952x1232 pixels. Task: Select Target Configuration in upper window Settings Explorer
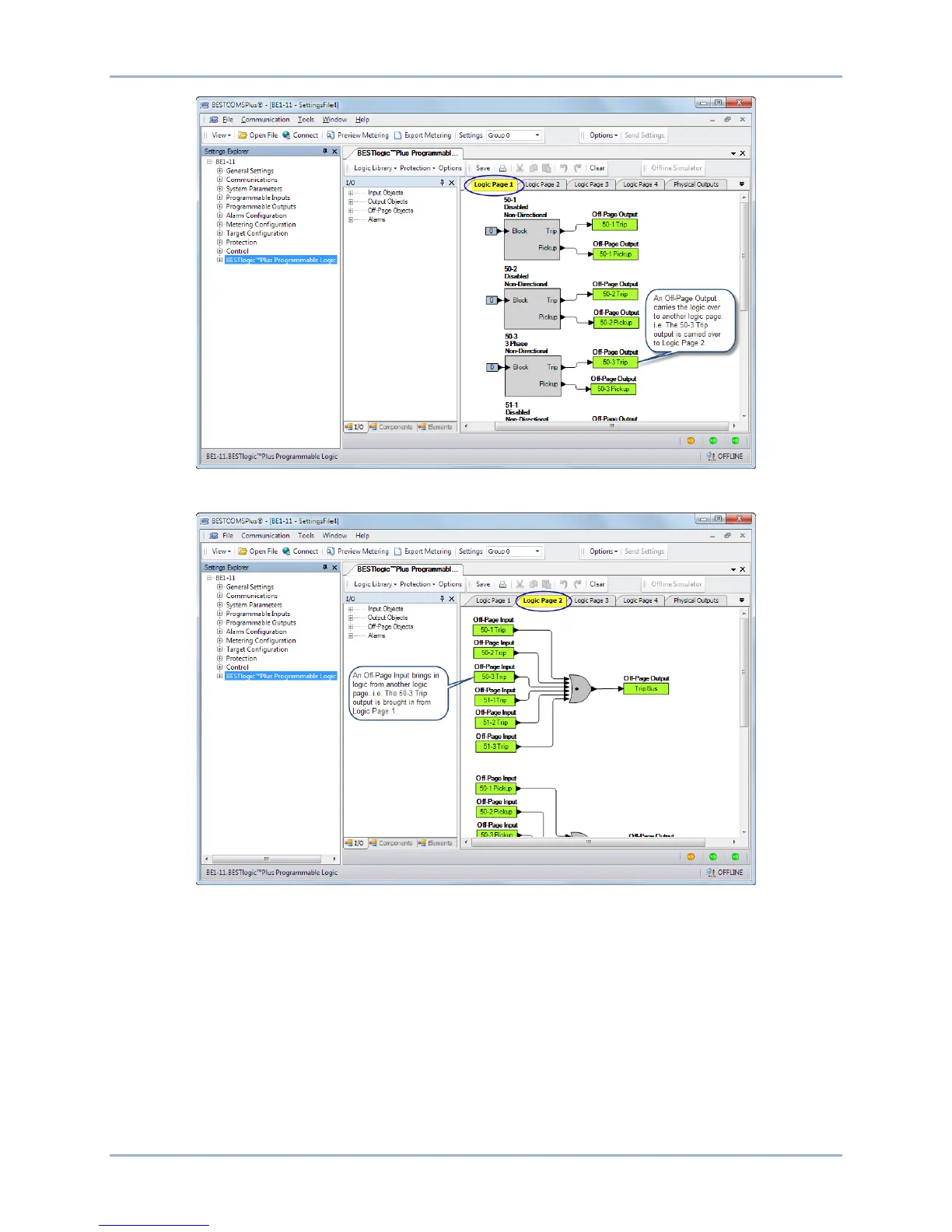point(257,233)
